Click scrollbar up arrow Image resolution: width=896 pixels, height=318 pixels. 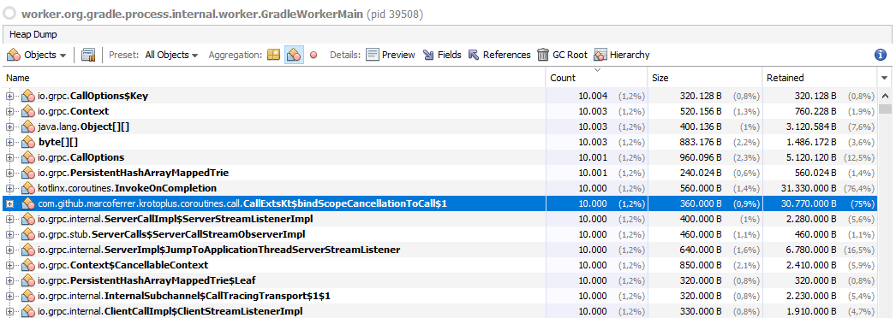885,96
